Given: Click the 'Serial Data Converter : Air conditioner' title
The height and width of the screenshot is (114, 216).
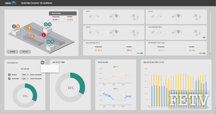Looking at the screenshot, I should pos(37,3).
